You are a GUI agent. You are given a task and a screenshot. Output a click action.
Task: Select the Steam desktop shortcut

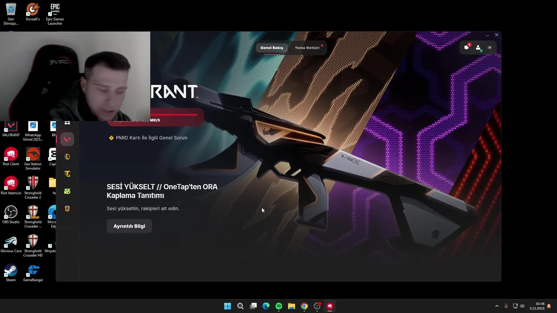11,273
